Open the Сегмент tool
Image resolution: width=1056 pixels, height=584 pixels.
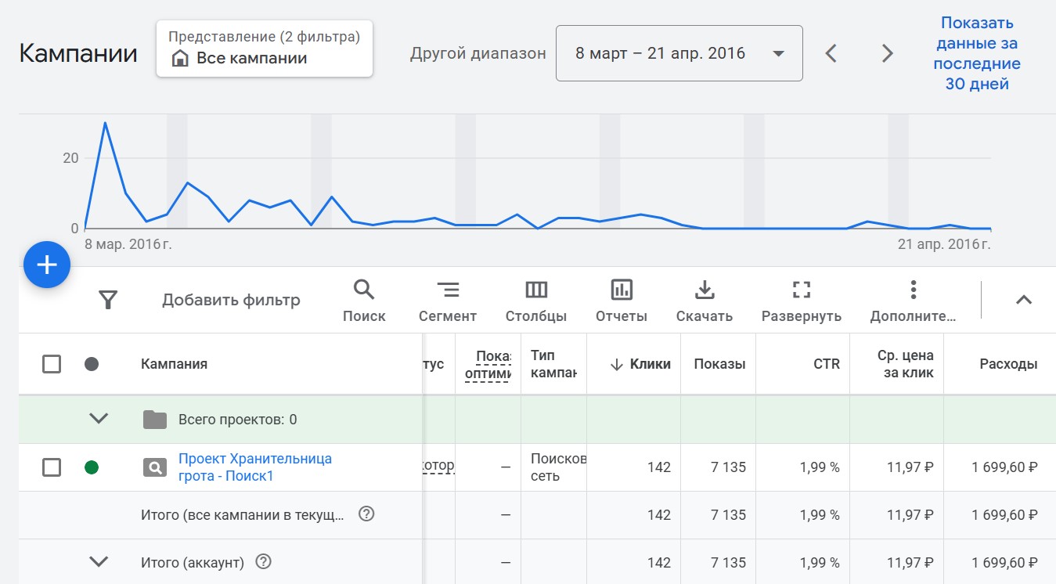[x=448, y=301]
